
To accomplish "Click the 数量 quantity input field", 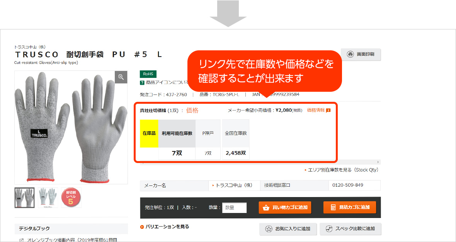I will click(x=235, y=208).
